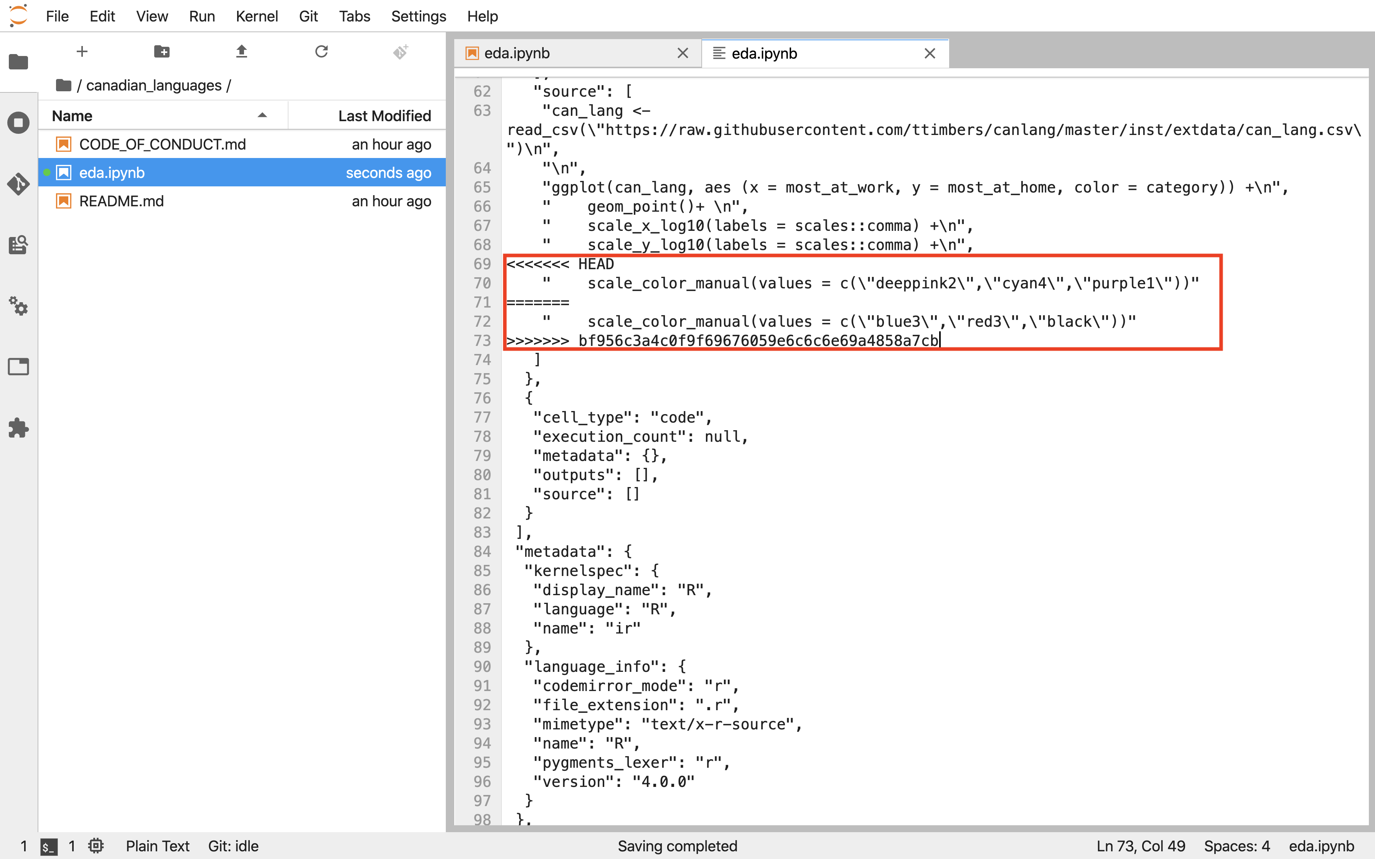The height and width of the screenshot is (859, 1375).
Task: Open the Open Tabs sidebar panel
Action: [x=18, y=367]
